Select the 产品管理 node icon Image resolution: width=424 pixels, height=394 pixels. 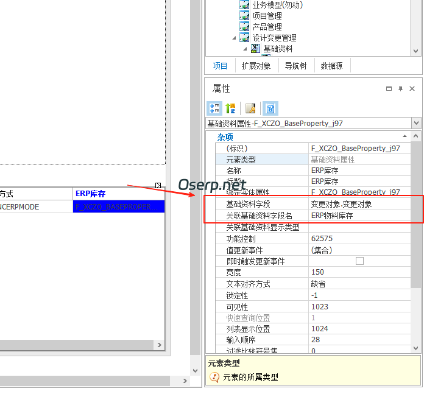point(244,26)
